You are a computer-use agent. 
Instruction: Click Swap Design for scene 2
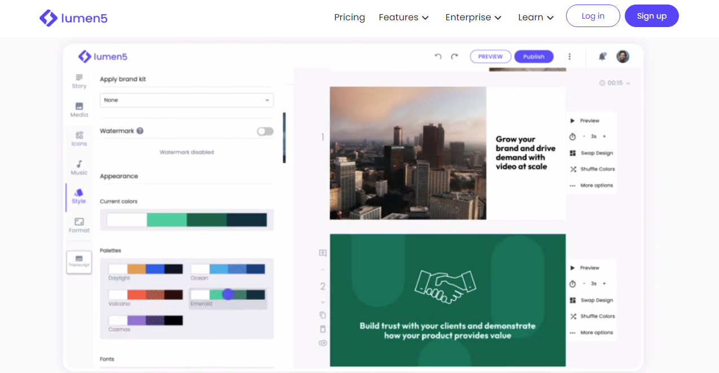click(x=591, y=300)
